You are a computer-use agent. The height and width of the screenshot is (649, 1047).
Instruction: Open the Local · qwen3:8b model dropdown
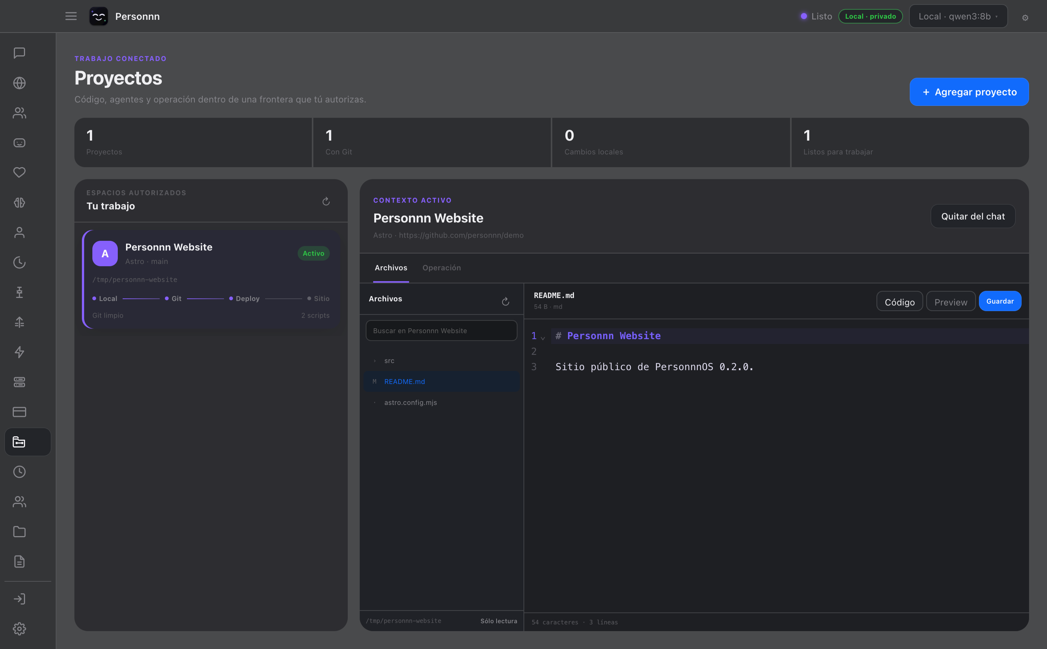tap(958, 16)
